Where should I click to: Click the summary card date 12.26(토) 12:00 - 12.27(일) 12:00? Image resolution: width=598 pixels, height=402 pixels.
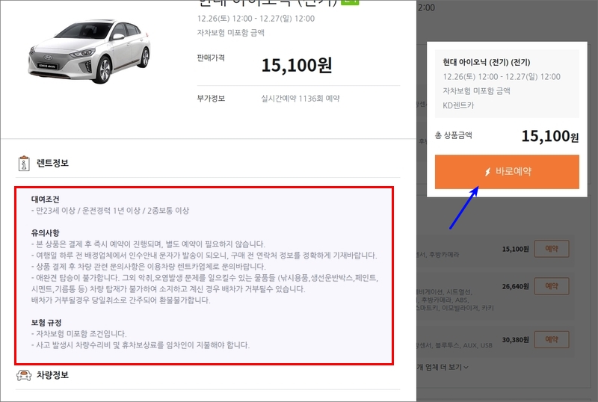click(x=502, y=77)
